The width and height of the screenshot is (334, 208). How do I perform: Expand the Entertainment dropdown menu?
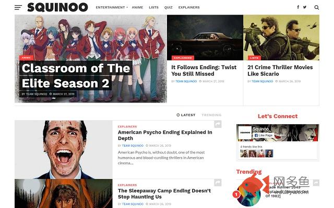pyautogui.click(x=112, y=7)
